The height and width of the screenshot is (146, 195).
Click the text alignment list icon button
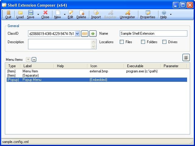[x=186, y=57]
